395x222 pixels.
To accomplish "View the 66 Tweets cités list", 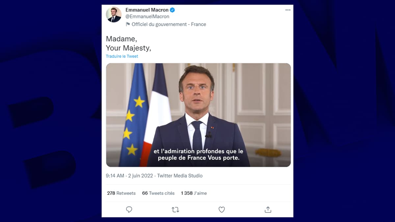I will [x=158, y=193].
